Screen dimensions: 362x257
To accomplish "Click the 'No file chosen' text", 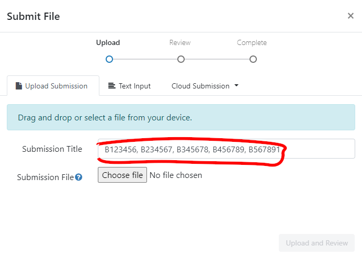I will click(x=176, y=175).
